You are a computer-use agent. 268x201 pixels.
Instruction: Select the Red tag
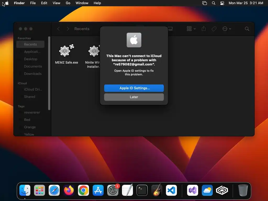[x=30, y=120]
